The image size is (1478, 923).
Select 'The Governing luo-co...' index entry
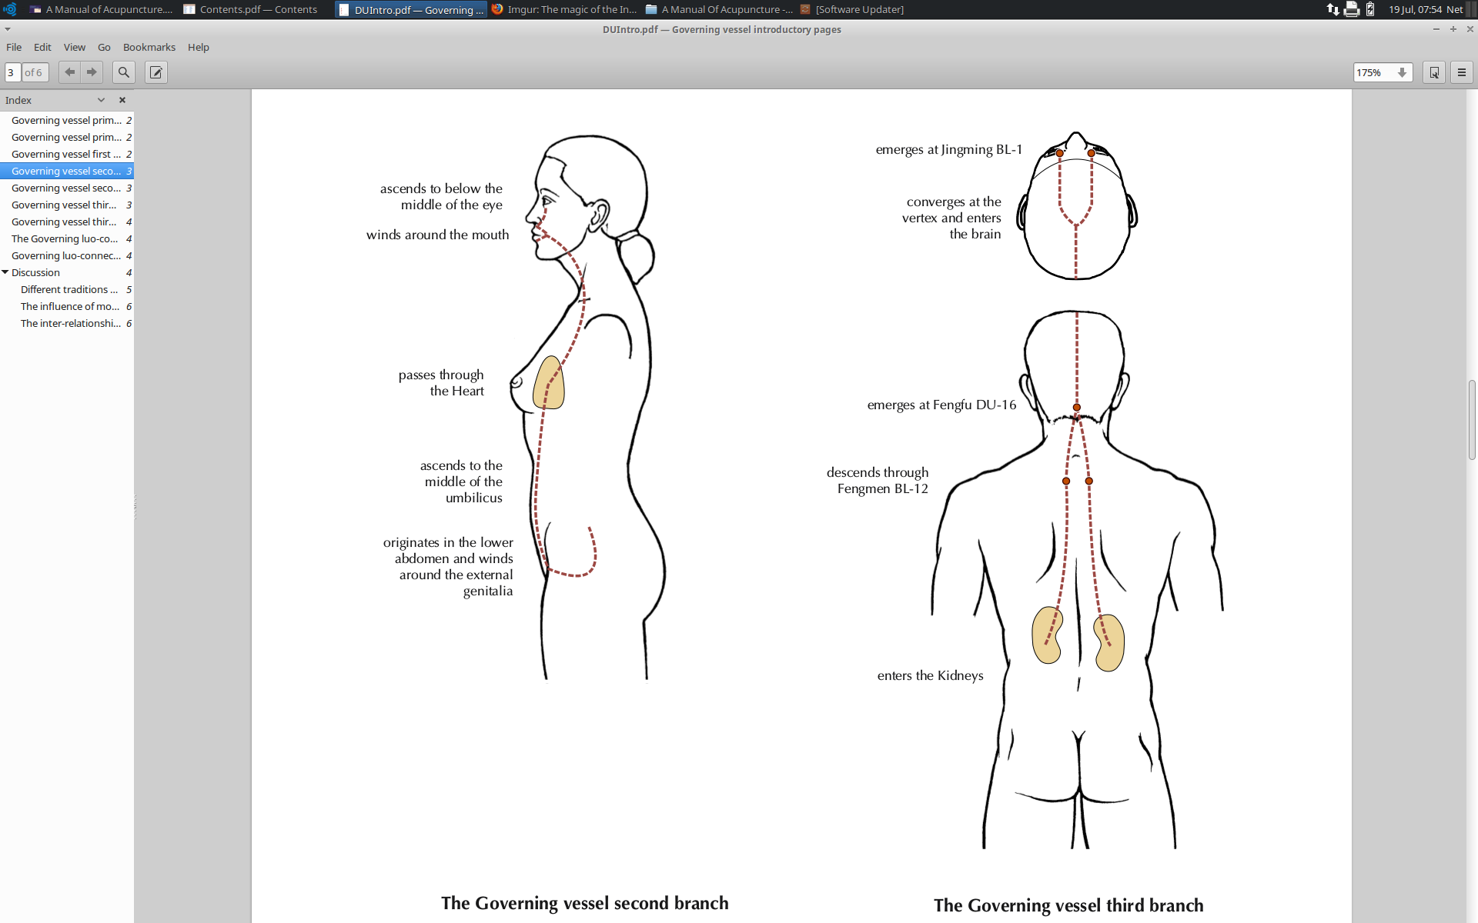[x=67, y=238]
